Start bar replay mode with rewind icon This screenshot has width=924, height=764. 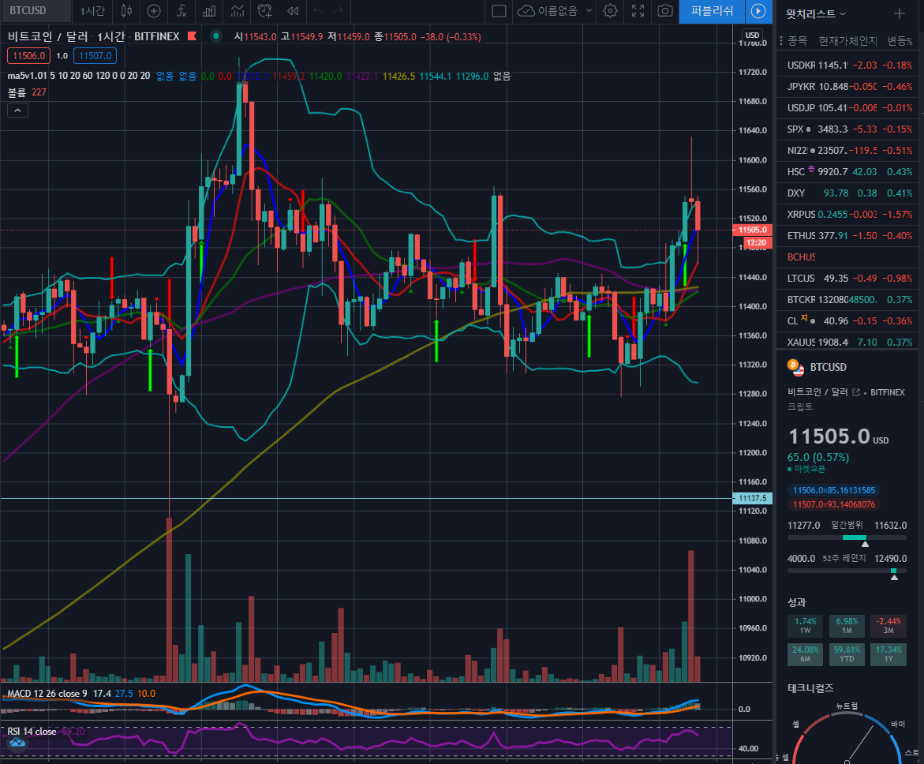[292, 10]
